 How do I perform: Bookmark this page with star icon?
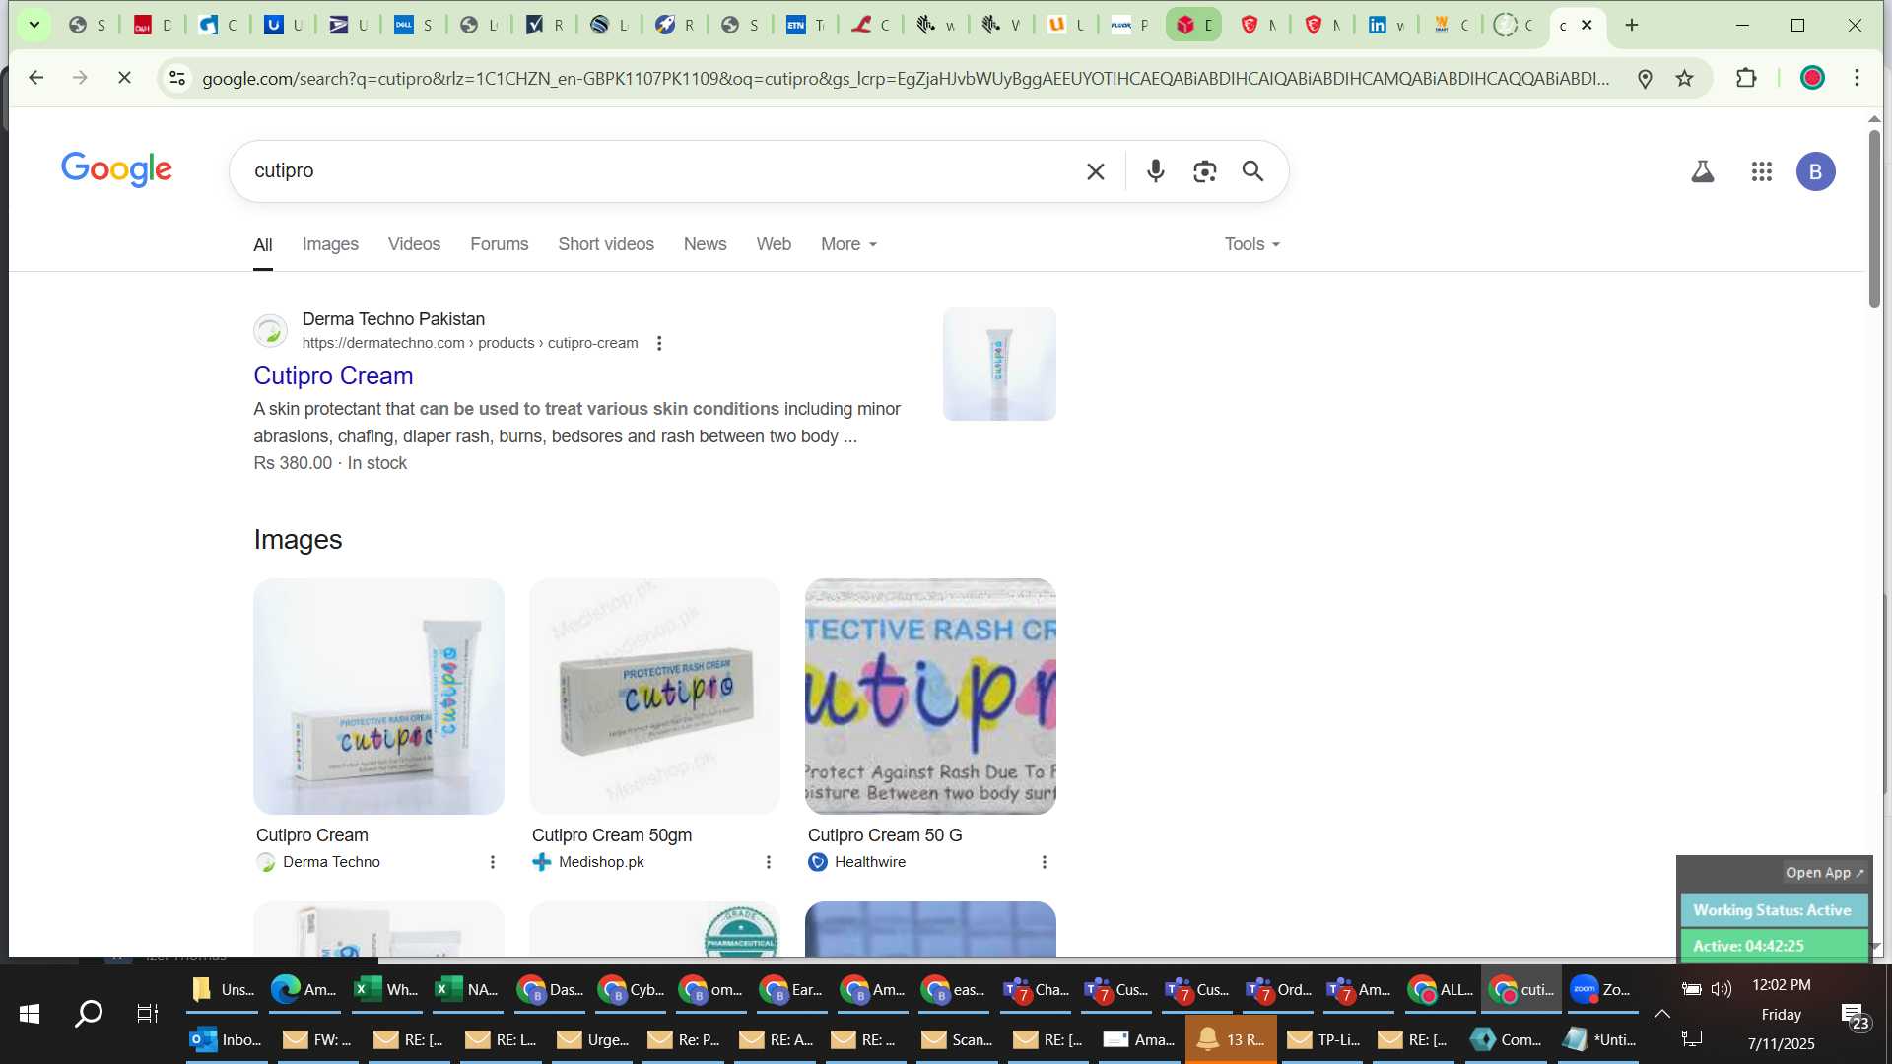1684,78
